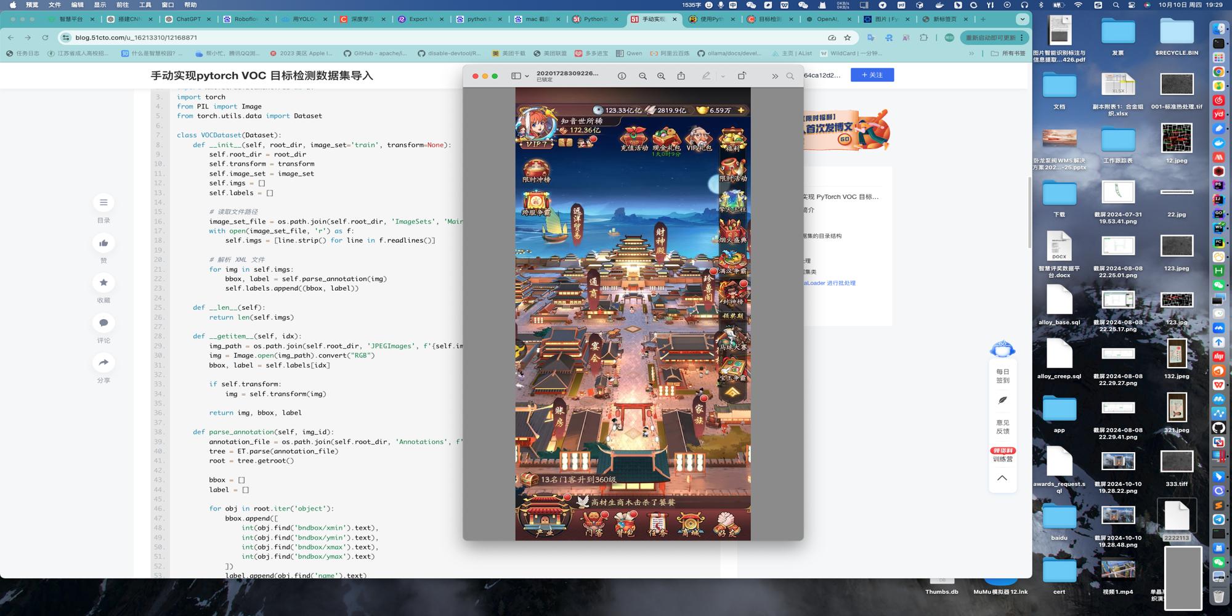
Task: Click site info icon in address bar
Action: [x=66, y=38]
